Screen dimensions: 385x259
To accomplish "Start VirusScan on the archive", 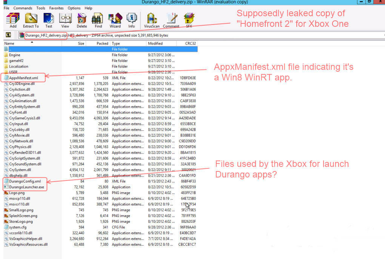I will [x=152, y=20].
